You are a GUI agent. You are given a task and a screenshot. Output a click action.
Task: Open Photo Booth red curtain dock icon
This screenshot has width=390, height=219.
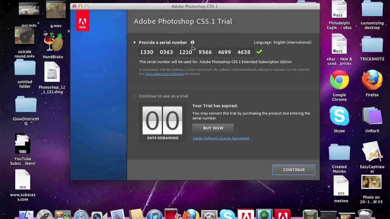(x=172, y=214)
